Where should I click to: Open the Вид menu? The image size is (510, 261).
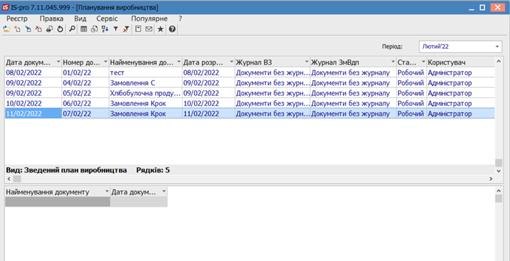(80, 19)
